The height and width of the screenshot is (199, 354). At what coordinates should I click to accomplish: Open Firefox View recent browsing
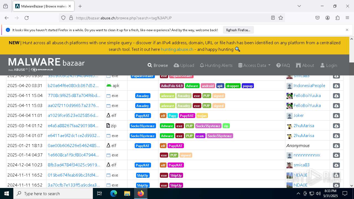[x=6, y=6]
